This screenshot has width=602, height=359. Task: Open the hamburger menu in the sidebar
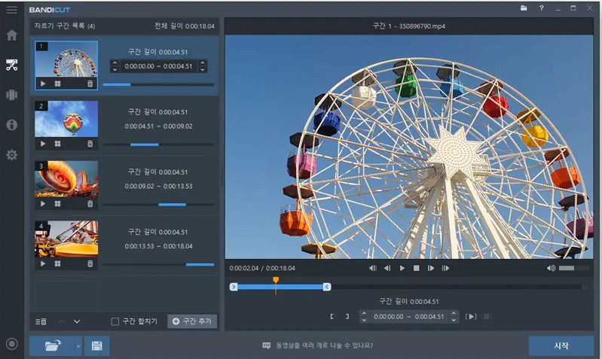(11, 10)
